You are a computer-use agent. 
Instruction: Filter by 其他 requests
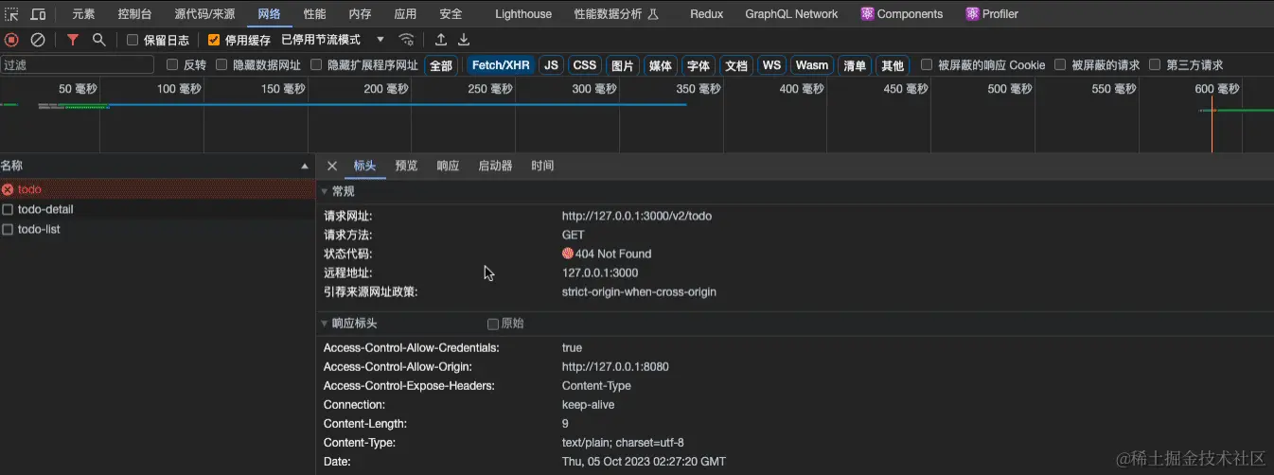(893, 65)
